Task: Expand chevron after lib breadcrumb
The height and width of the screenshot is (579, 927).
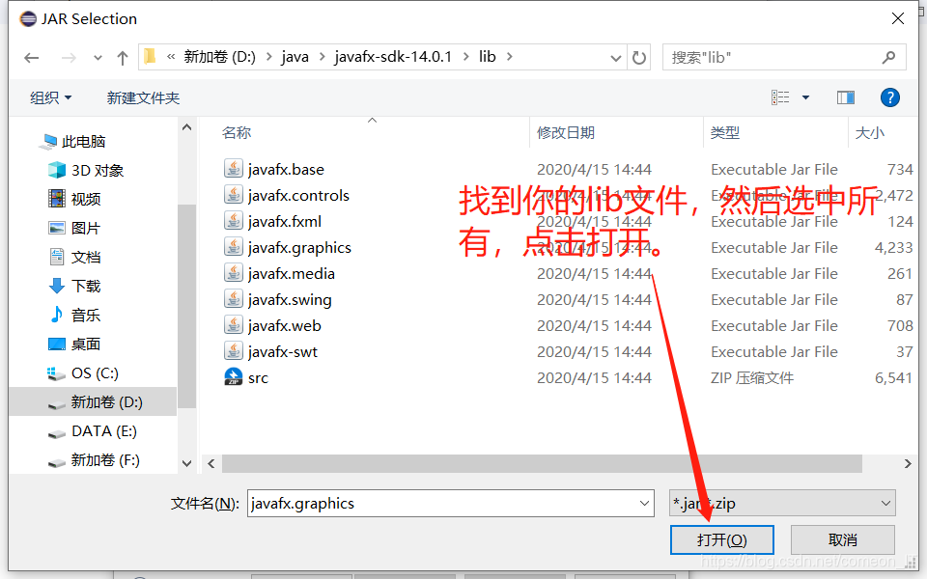Action: pos(509,57)
